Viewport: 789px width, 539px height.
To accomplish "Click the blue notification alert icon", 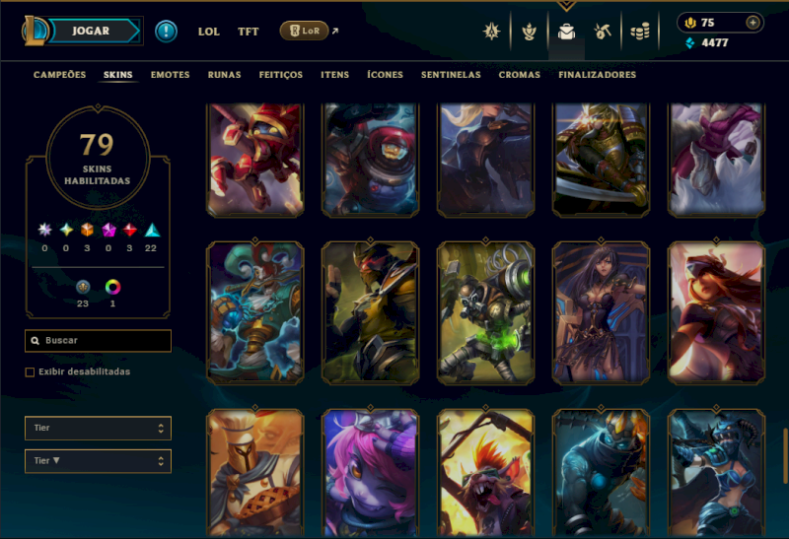I will pos(166,32).
